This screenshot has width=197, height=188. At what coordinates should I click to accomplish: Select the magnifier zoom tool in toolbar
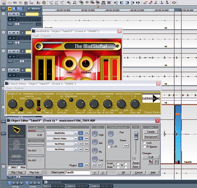[x=75, y=3]
